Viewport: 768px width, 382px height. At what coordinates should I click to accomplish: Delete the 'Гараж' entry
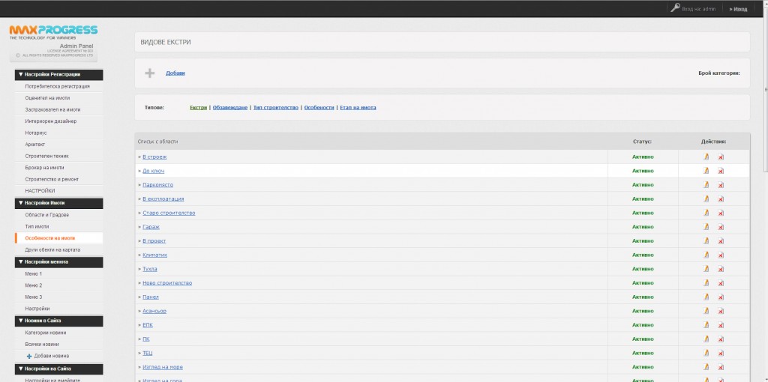point(721,227)
